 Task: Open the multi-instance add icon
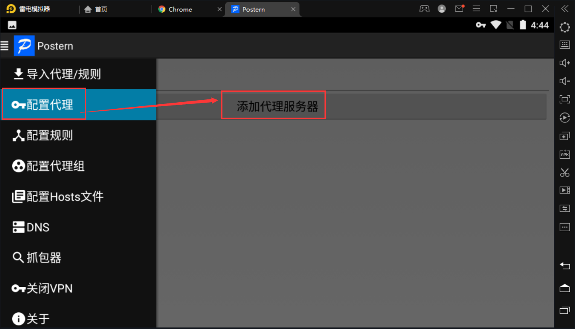(565, 136)
